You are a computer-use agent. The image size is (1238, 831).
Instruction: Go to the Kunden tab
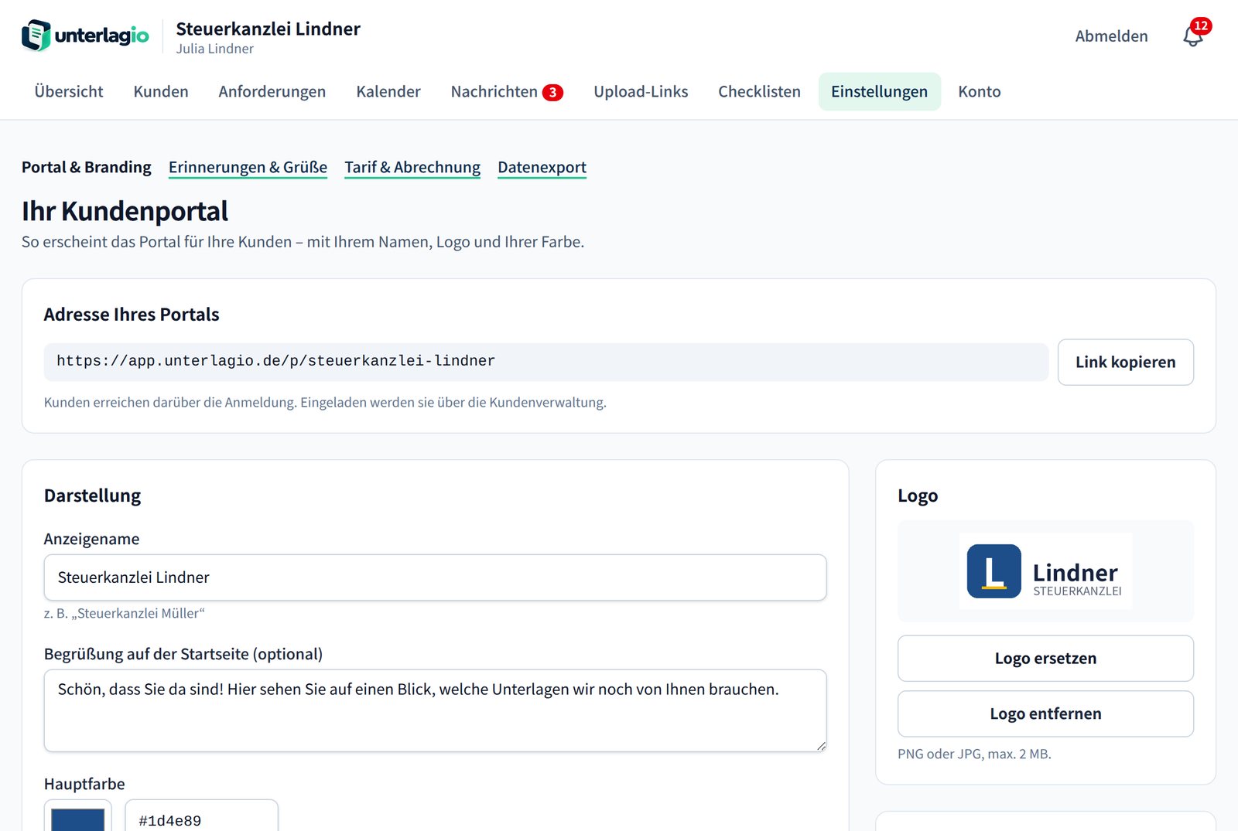click(161, 91)
